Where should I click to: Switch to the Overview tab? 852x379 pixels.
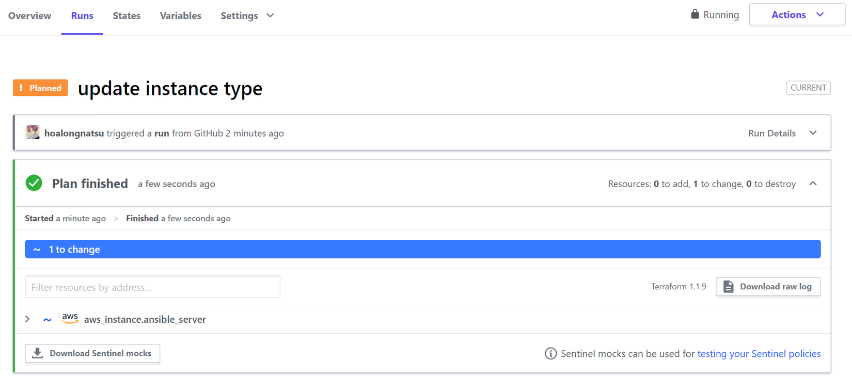click(30, 16)
